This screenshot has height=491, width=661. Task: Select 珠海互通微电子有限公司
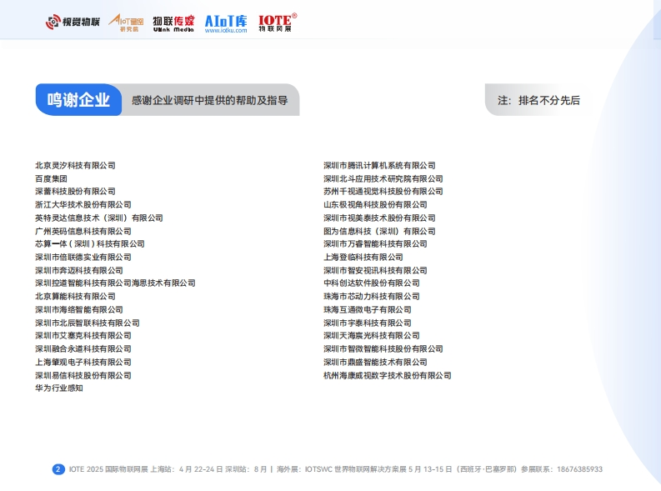[x=367, y=310]
